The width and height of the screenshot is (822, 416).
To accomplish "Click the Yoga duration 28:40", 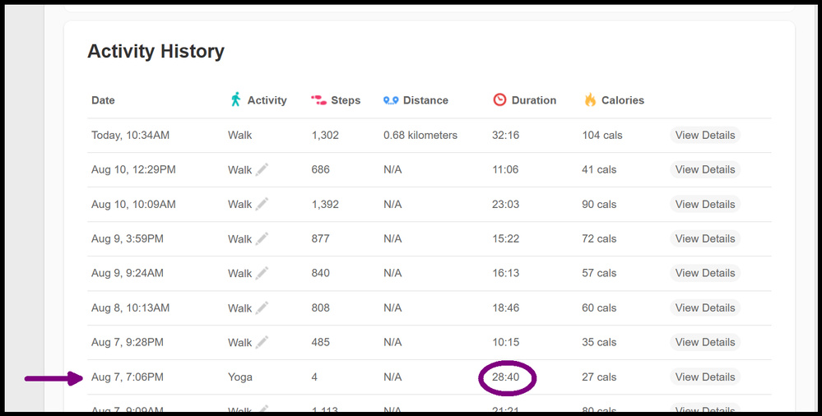I will pyautogui.click(x=505, y=377).
